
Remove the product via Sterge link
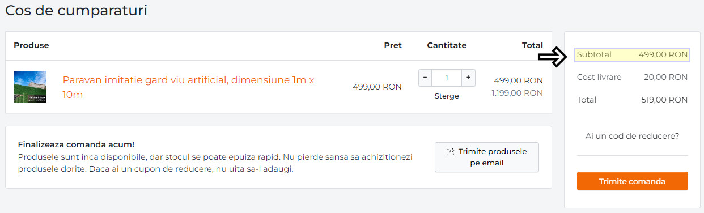click(x=447, y=96)
